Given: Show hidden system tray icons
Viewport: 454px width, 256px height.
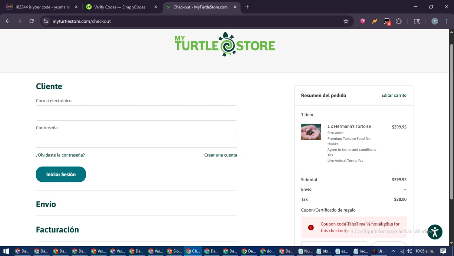Looking at the screenshot, I should pyautogui.click(x=393, y=251).
